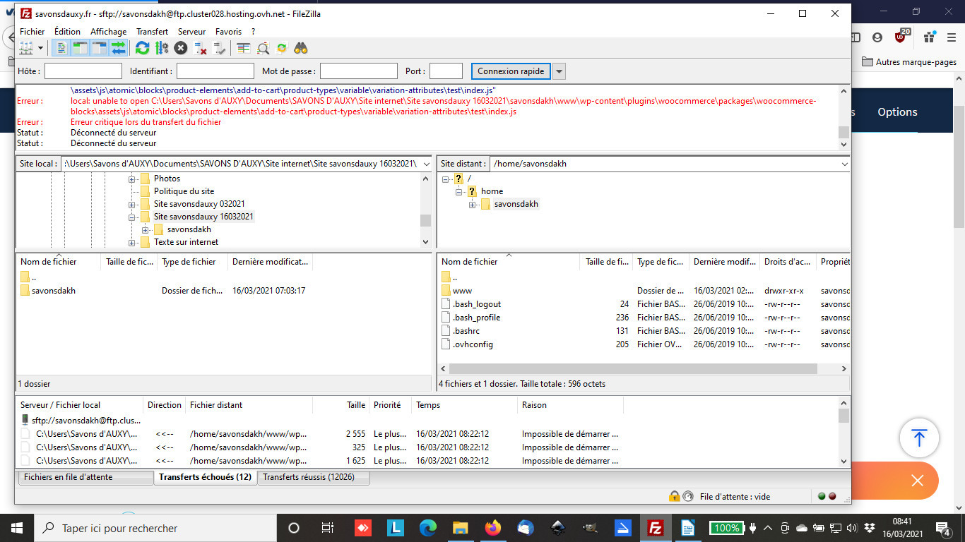
Task: Enable directory comparison
Action: coord(263,48)
